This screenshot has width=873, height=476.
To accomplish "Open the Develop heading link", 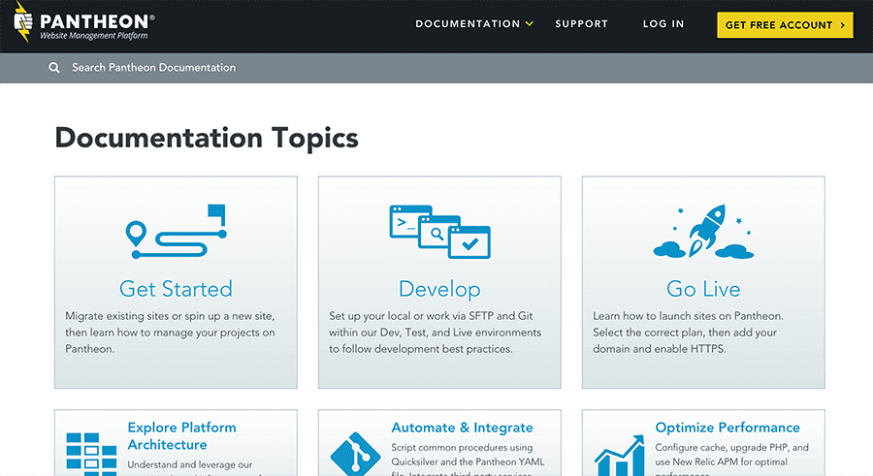I will click(x=439, y=289).
